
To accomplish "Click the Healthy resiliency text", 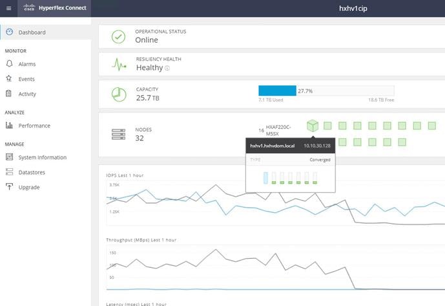I will [x=149, y=68].
